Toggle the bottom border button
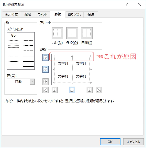The height and width of the screenshot is (148, 146). coord(46,82)
